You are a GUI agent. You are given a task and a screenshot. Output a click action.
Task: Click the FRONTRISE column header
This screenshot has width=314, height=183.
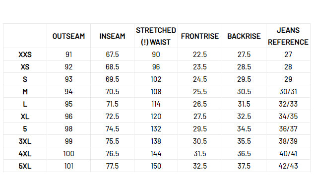click(199, 36)
